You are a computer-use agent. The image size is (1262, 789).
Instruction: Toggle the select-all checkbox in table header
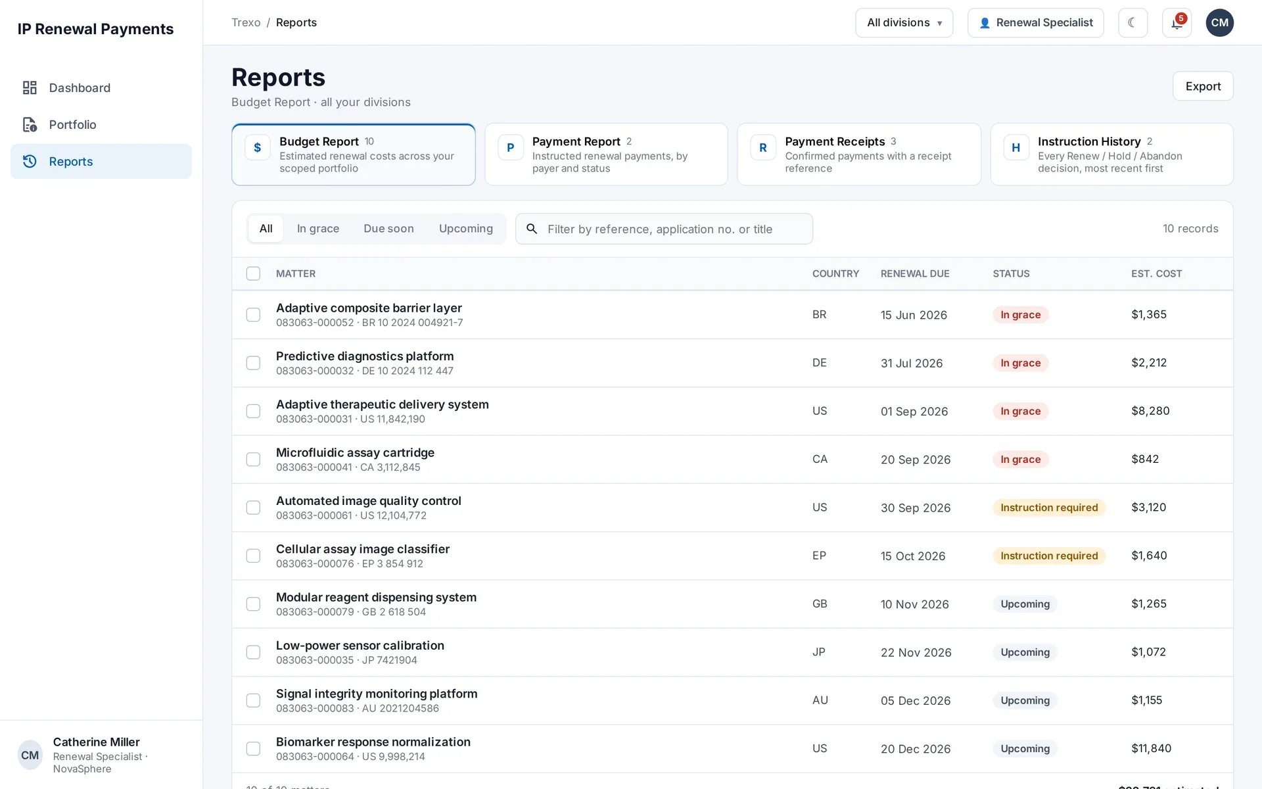(253, 274)
